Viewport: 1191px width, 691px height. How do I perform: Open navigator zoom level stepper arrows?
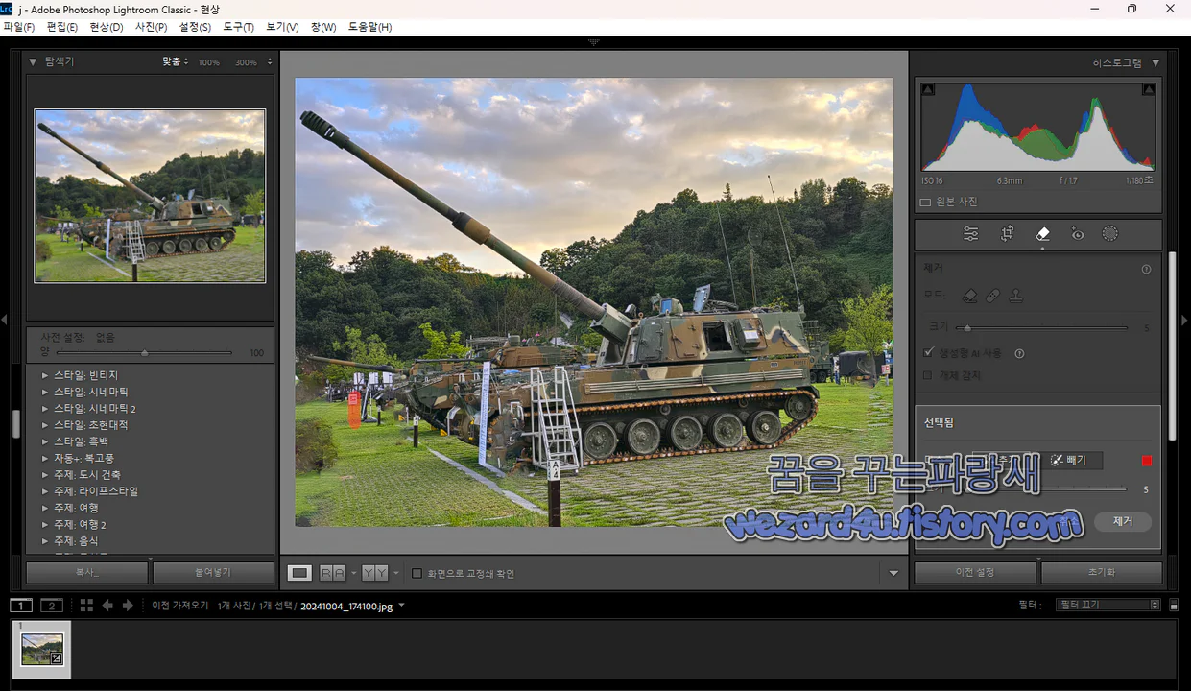270,62
